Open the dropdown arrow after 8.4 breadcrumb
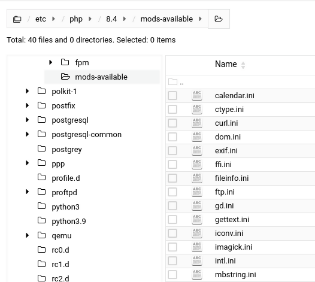 (x=125, y=19)
